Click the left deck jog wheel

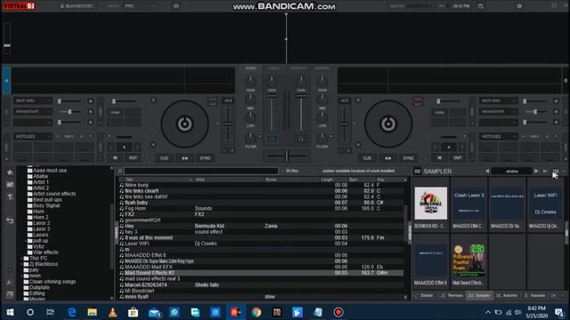pos(184,124)
